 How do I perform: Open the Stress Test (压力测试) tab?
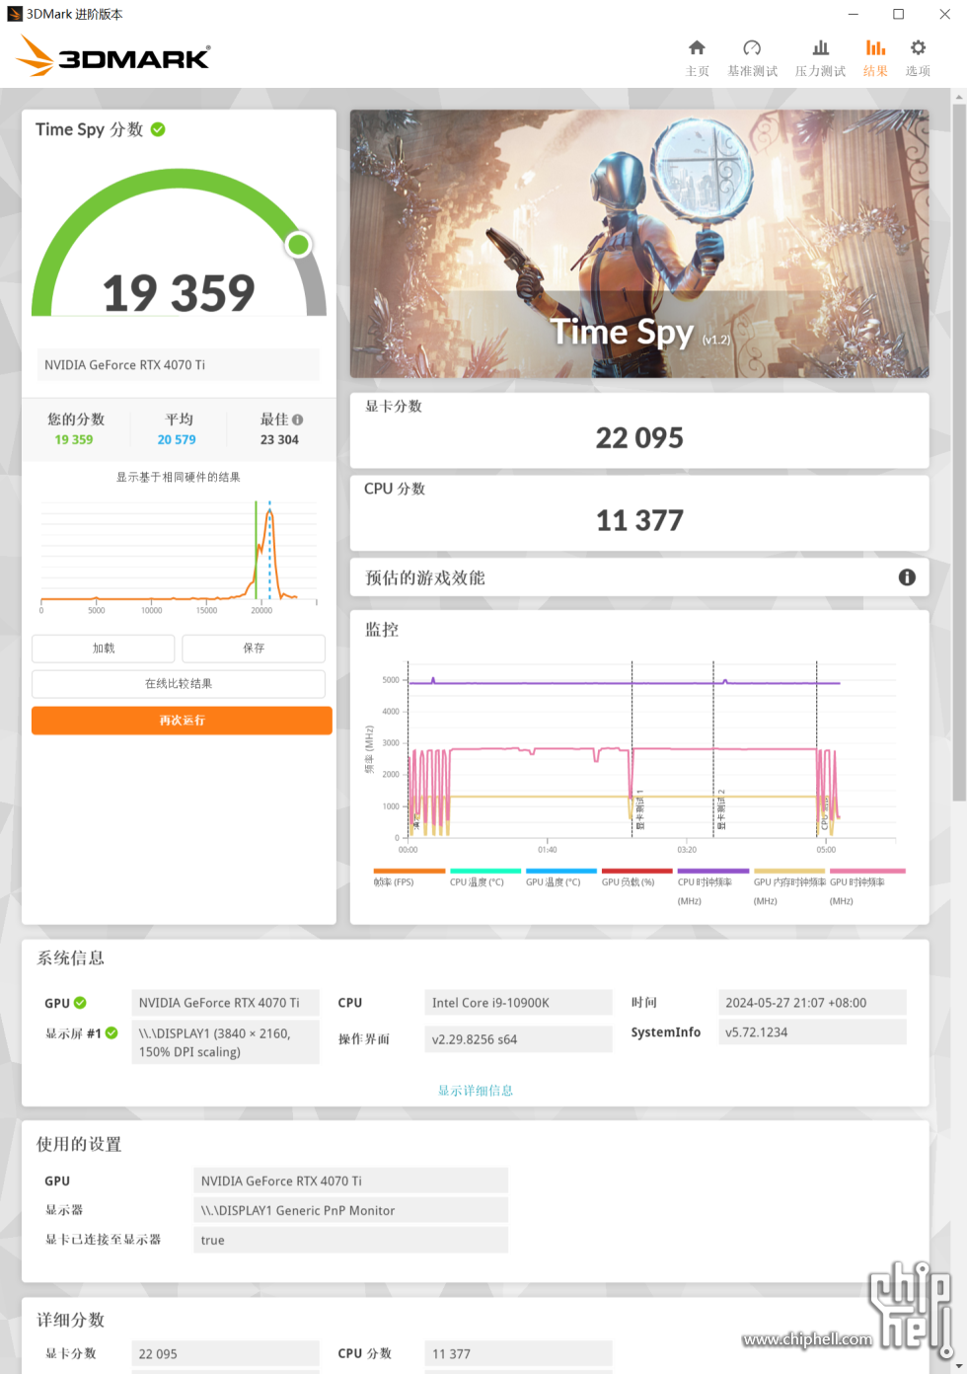[x=820, y=58]
